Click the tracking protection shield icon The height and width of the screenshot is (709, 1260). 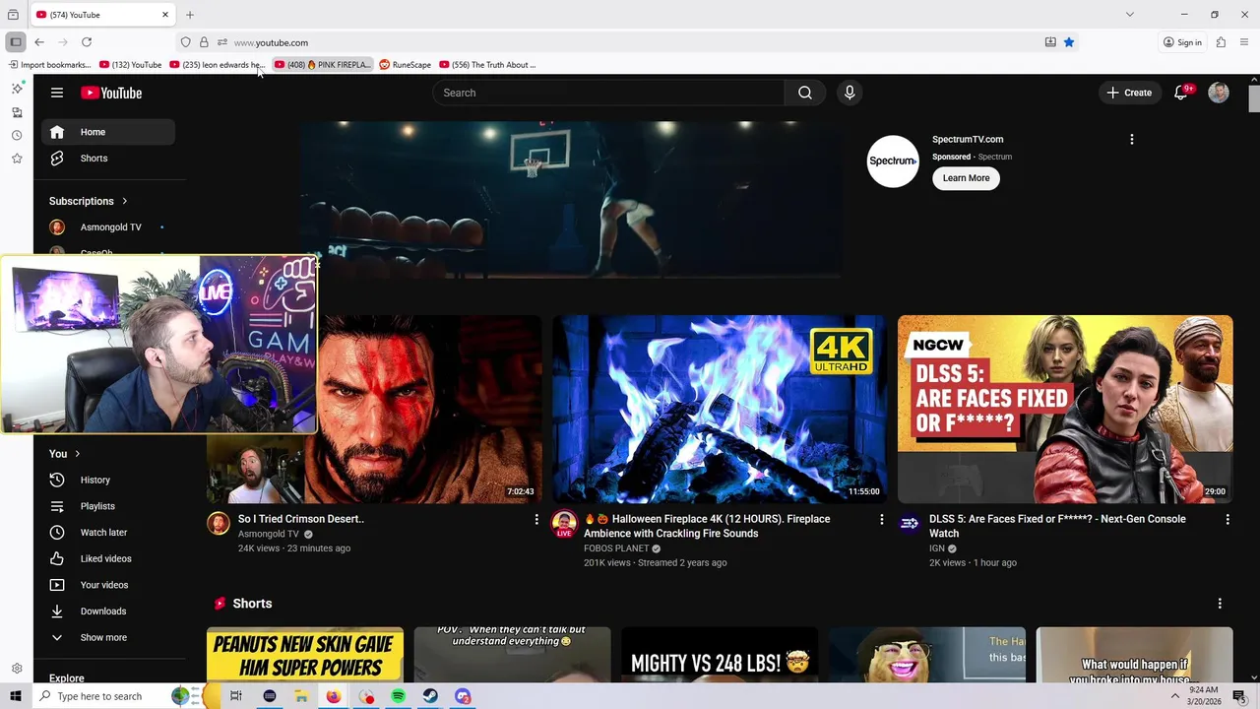click(x=185, y=42)
